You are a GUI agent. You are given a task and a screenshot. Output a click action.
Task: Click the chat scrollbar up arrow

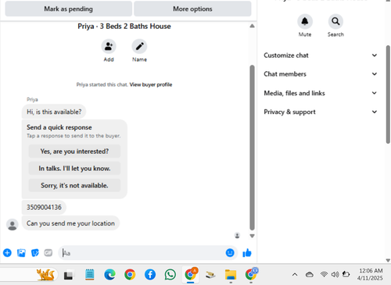(x=252, y=26)
